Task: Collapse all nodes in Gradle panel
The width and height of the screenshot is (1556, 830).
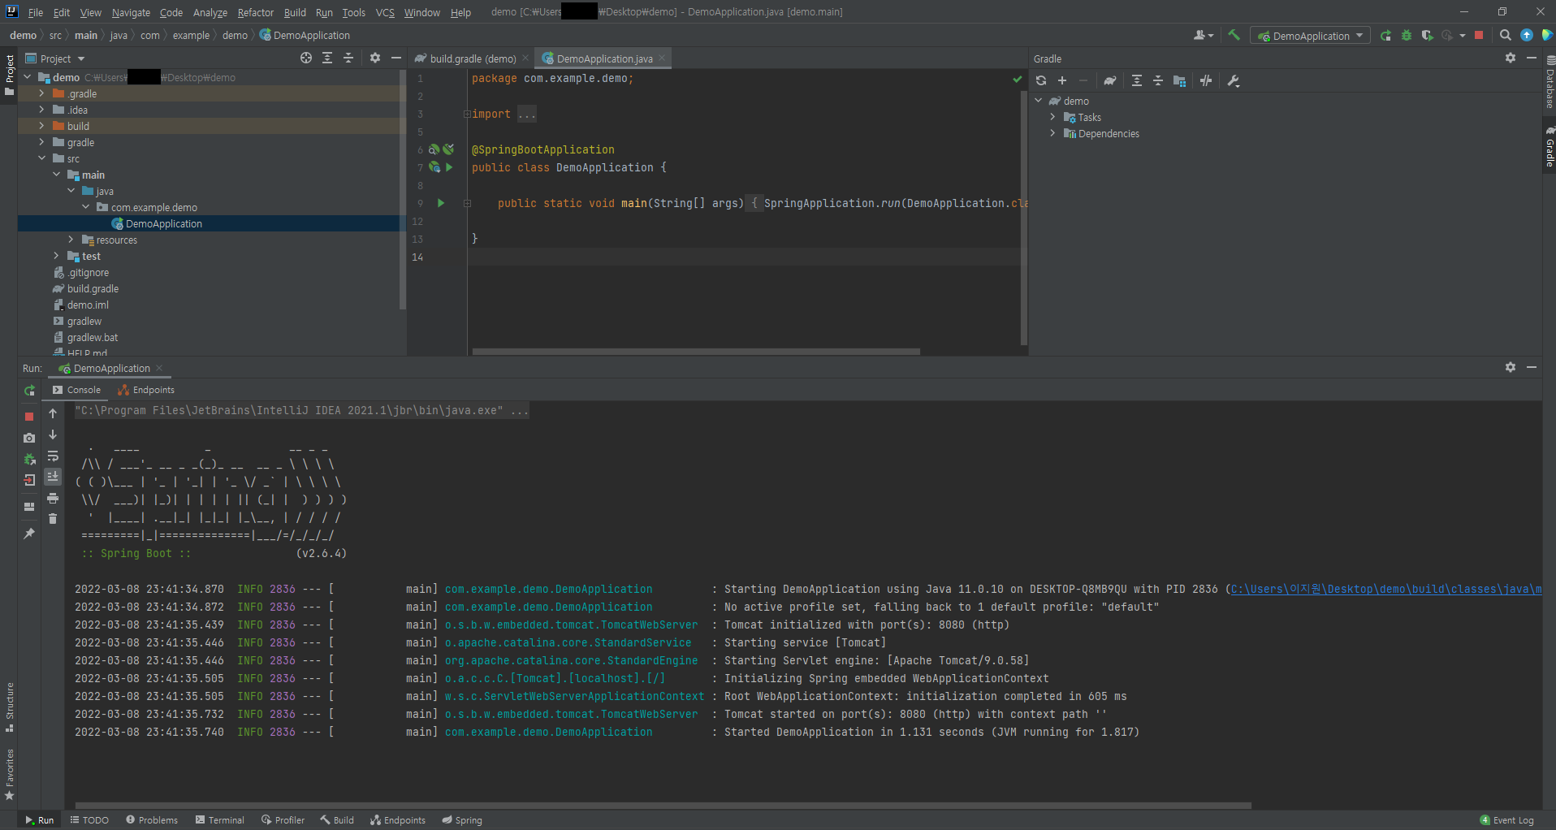Action: point(1158,80)
